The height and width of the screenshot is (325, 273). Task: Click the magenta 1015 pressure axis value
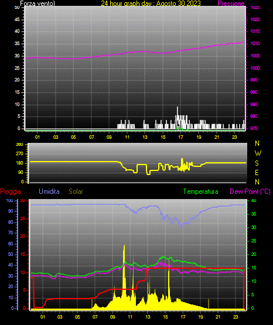255,31
